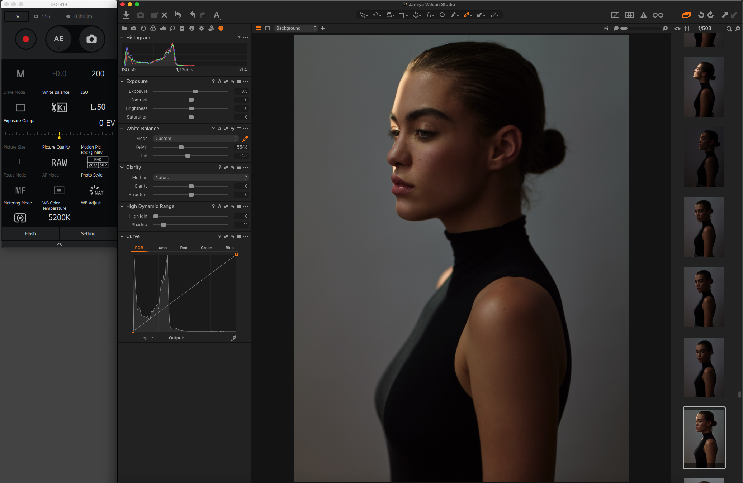Toggle Exposure Warning triangle icon
The image size is (743, 483).
tap(644, 15)
